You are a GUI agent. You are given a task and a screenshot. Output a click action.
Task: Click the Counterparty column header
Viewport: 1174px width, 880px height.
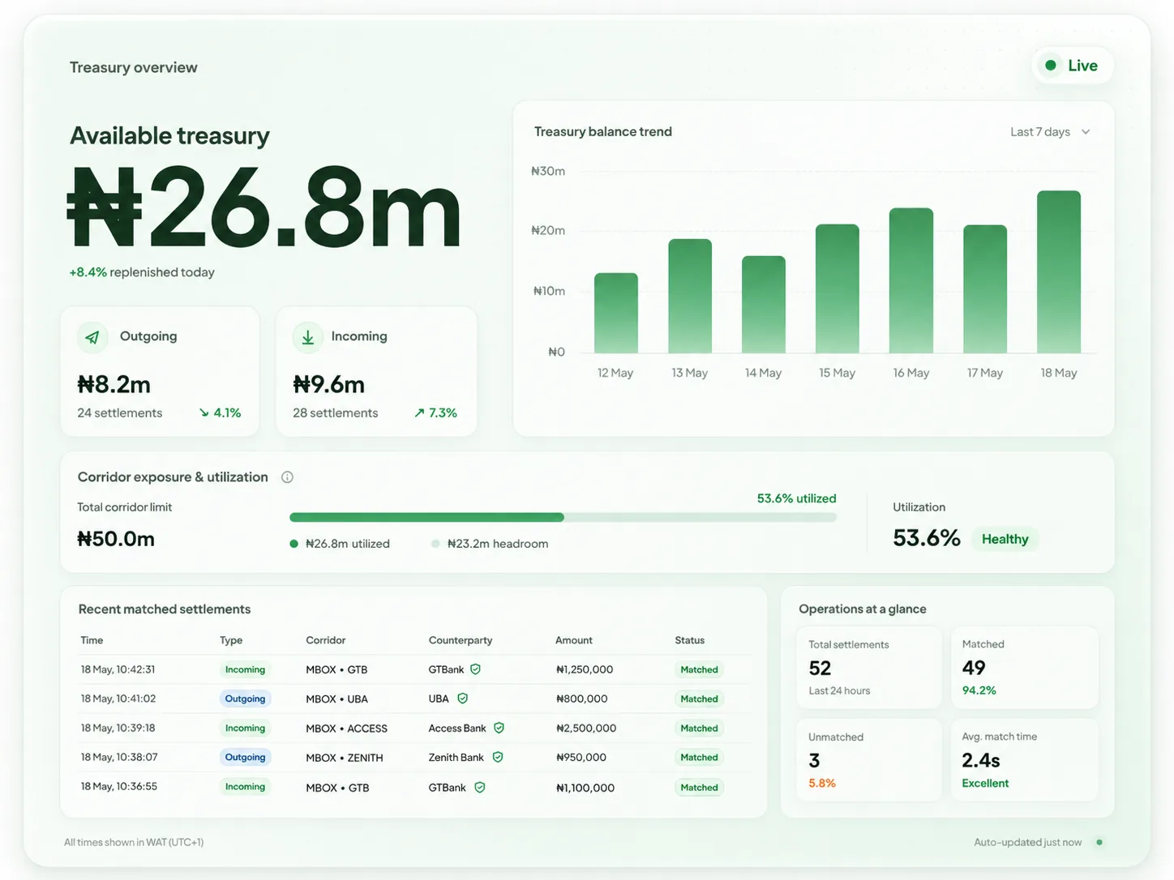[x=461, y=640]
